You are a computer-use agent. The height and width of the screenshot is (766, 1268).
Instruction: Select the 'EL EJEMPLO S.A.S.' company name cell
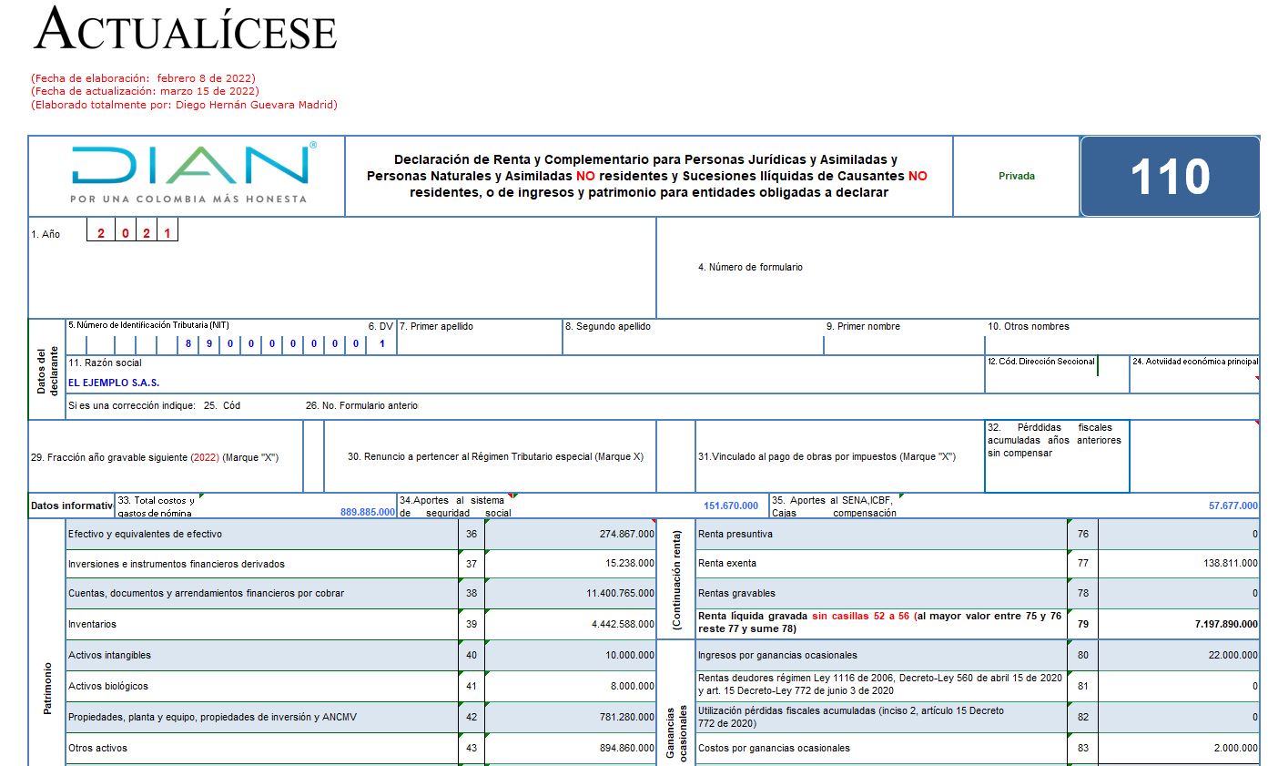click(x=525, y=383)
